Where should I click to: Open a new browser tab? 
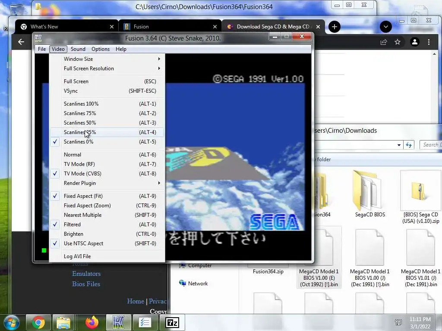click(335, 27)
